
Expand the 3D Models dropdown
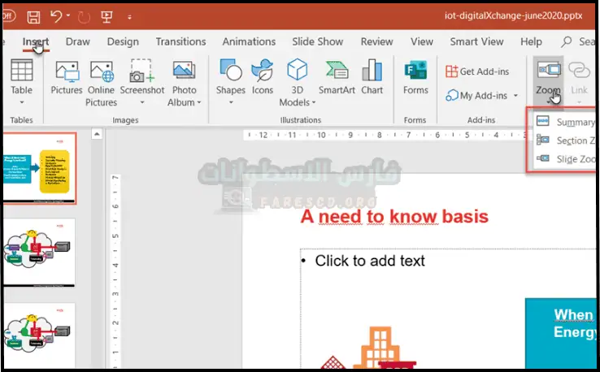pyautogui.click(x=314, y=103)
